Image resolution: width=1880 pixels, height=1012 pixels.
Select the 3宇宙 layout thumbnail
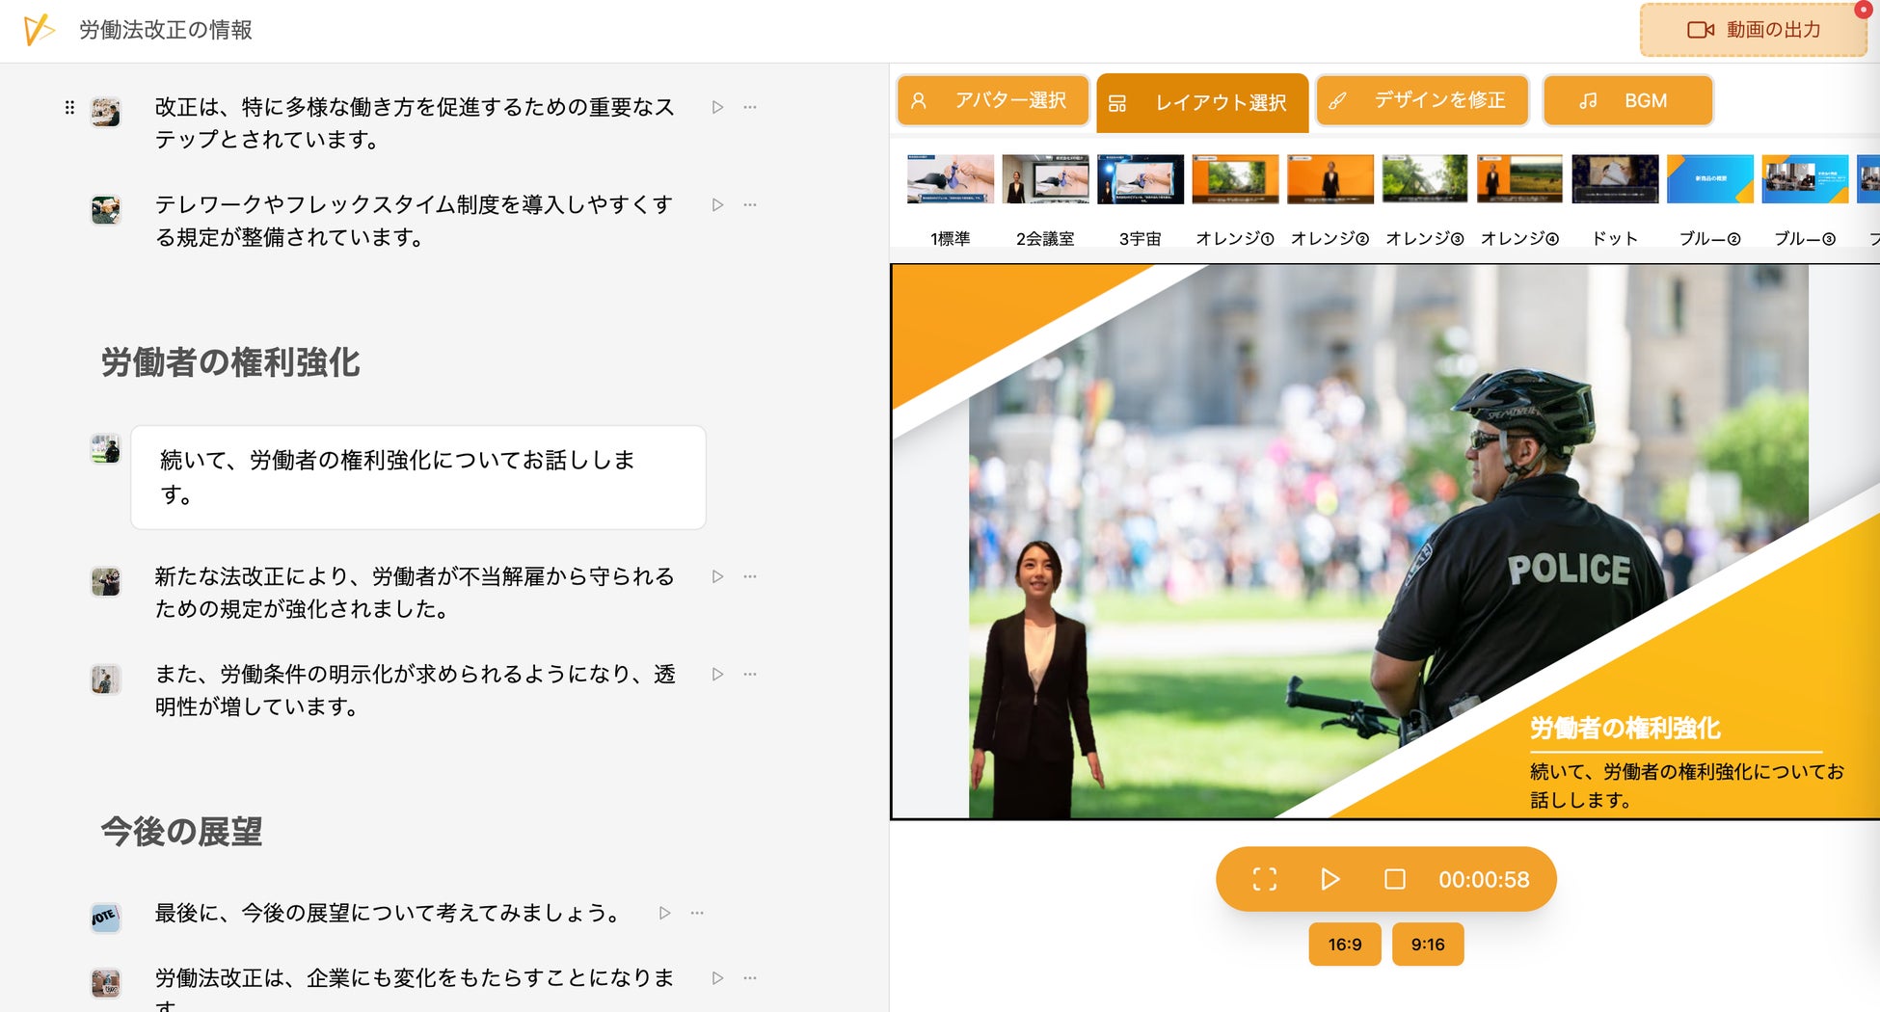pos(1141,179)
